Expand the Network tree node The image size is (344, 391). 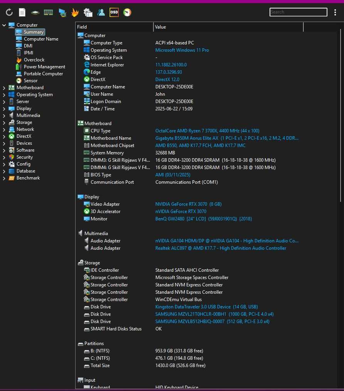coord(4,130)
